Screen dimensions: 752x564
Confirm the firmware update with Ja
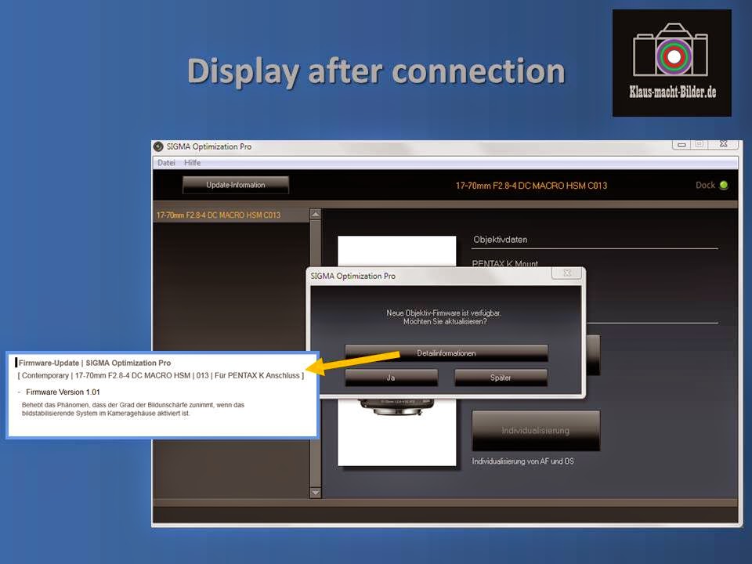tap(391, 378)
